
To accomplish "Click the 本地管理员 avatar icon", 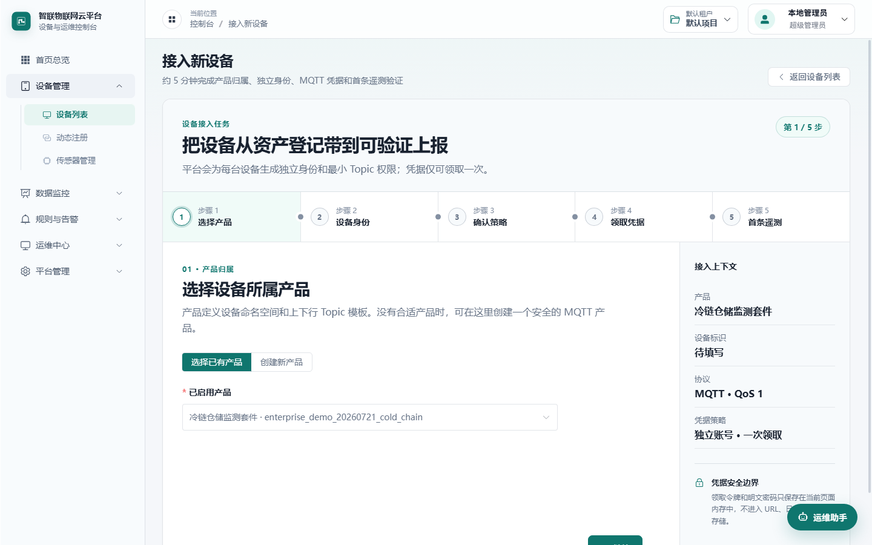I will point(765,19).
